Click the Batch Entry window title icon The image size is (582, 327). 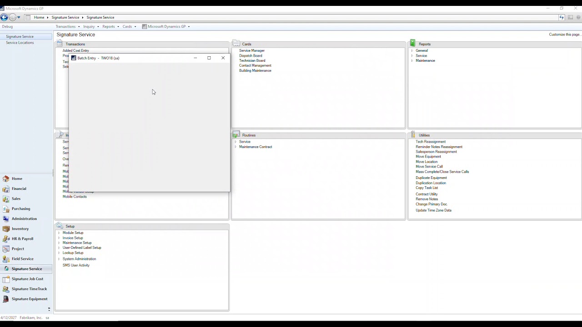tap(74, 58)
